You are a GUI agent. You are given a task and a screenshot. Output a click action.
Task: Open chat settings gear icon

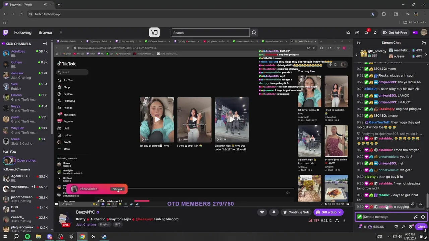pyautogui.click(x=411, y=227)
